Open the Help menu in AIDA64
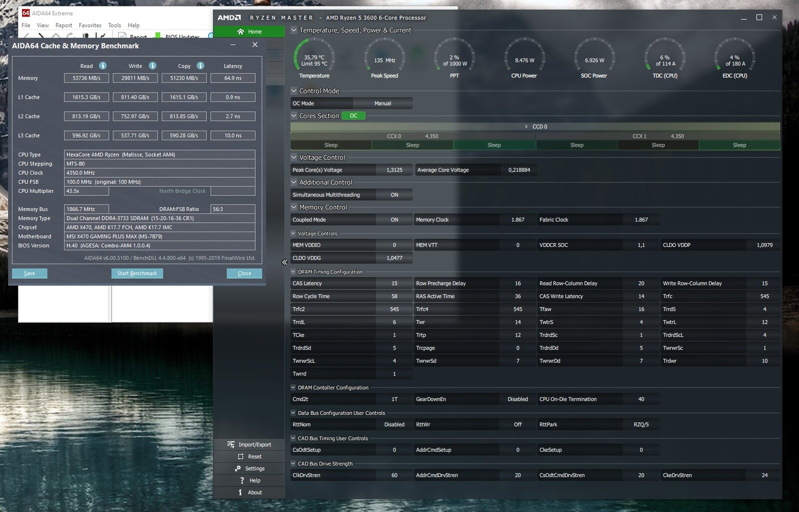Viewport: 799px width, 512px height. [x=134, y=25]
